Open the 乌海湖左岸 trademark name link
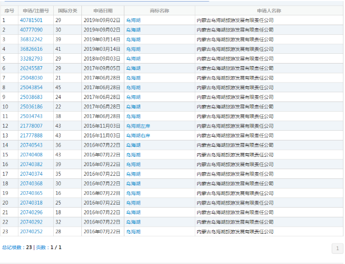This screenshot has height=264, width=345. 138,126
